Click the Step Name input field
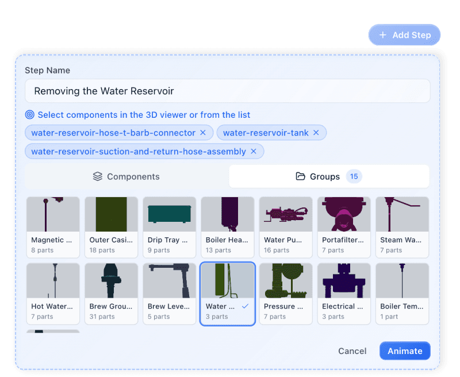Viewport: 460px width, 377px height. [227, 91]
